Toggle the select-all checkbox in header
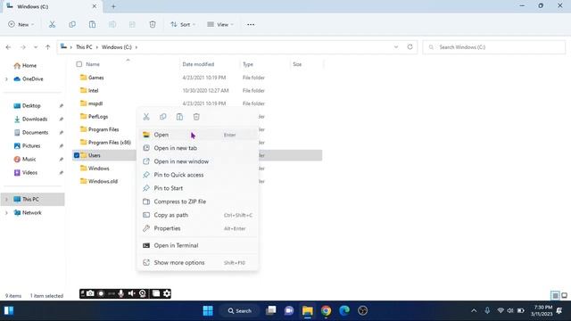The image size is (571, 321). [79, 64]
